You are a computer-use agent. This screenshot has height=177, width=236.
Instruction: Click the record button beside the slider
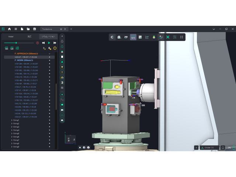click(37, 43)
